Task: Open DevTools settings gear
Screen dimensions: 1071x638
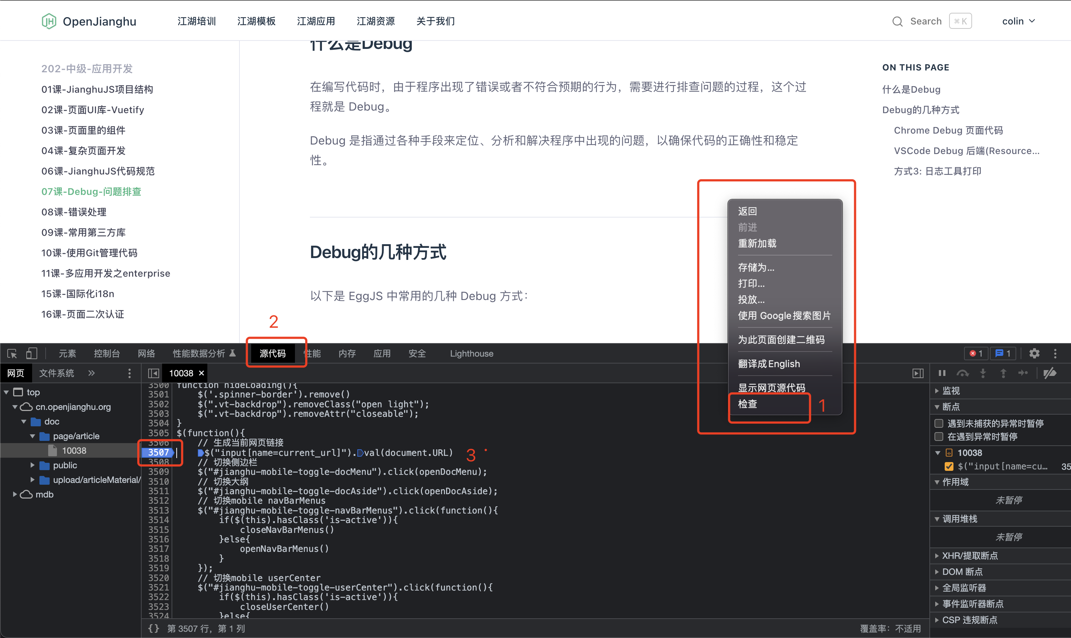Action: point(1034,353)
